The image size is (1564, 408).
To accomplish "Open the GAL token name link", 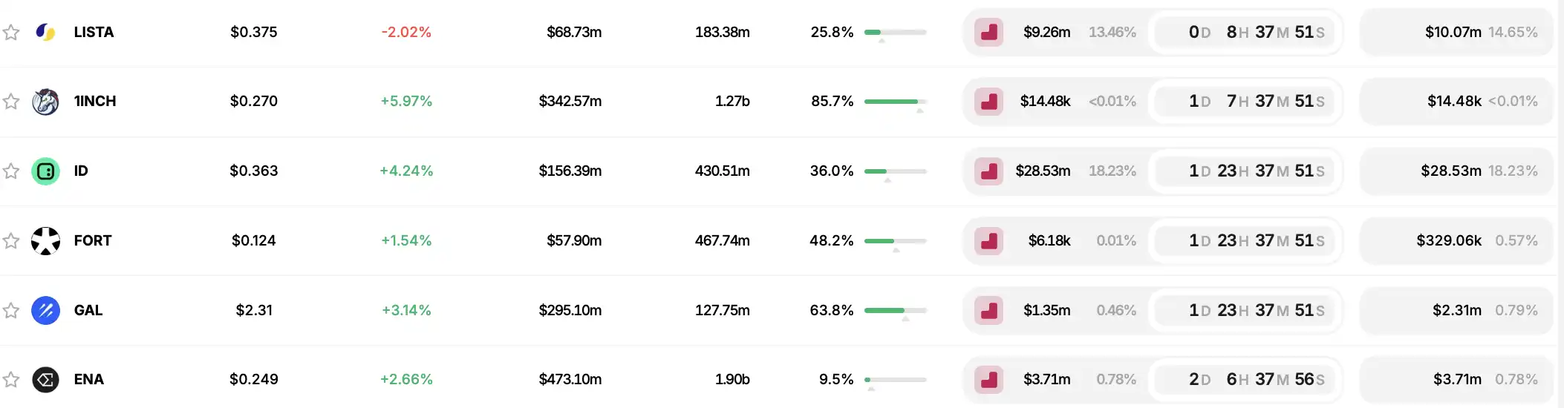I will pyautogui.click(x=88, y=310).
